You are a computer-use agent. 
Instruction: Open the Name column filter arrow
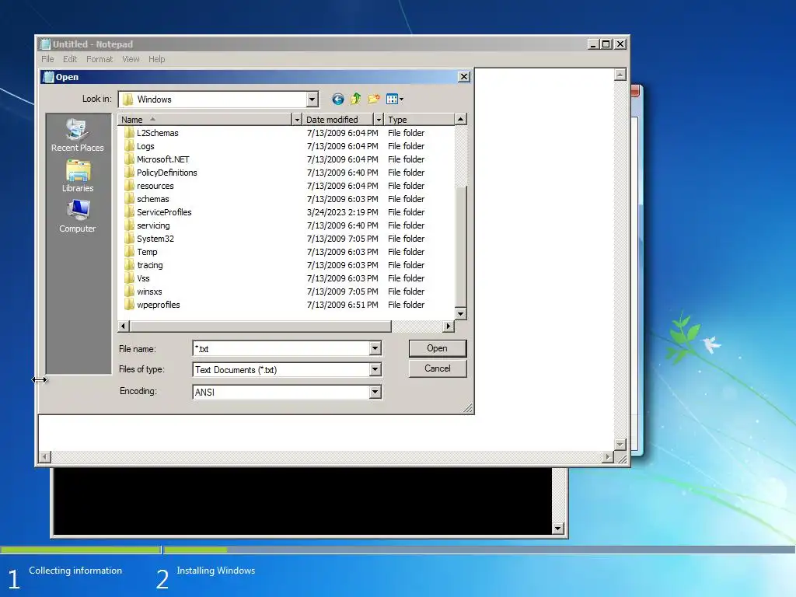point(298,119)
